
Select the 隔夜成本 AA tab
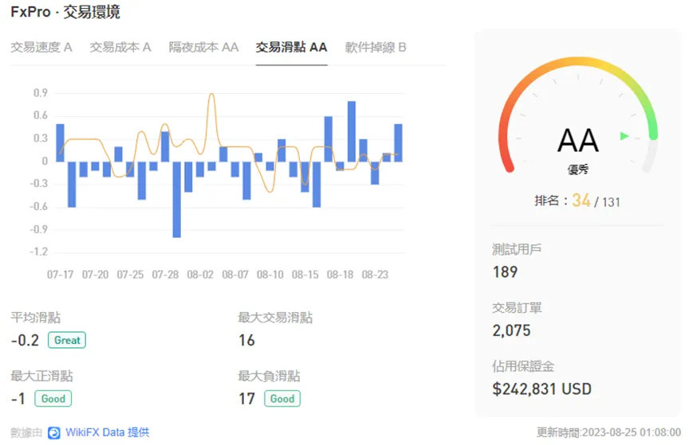tap(204, 47)
